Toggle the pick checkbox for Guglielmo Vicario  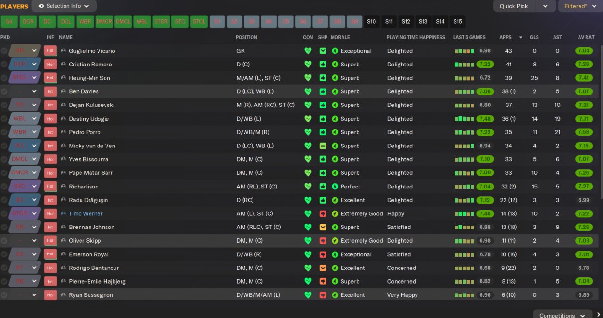(4, 51)
